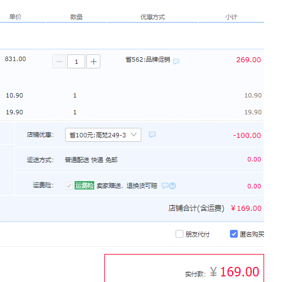Click the 单价 column header
The height and width of the screenshot is (282, 286).
point(16,17)
